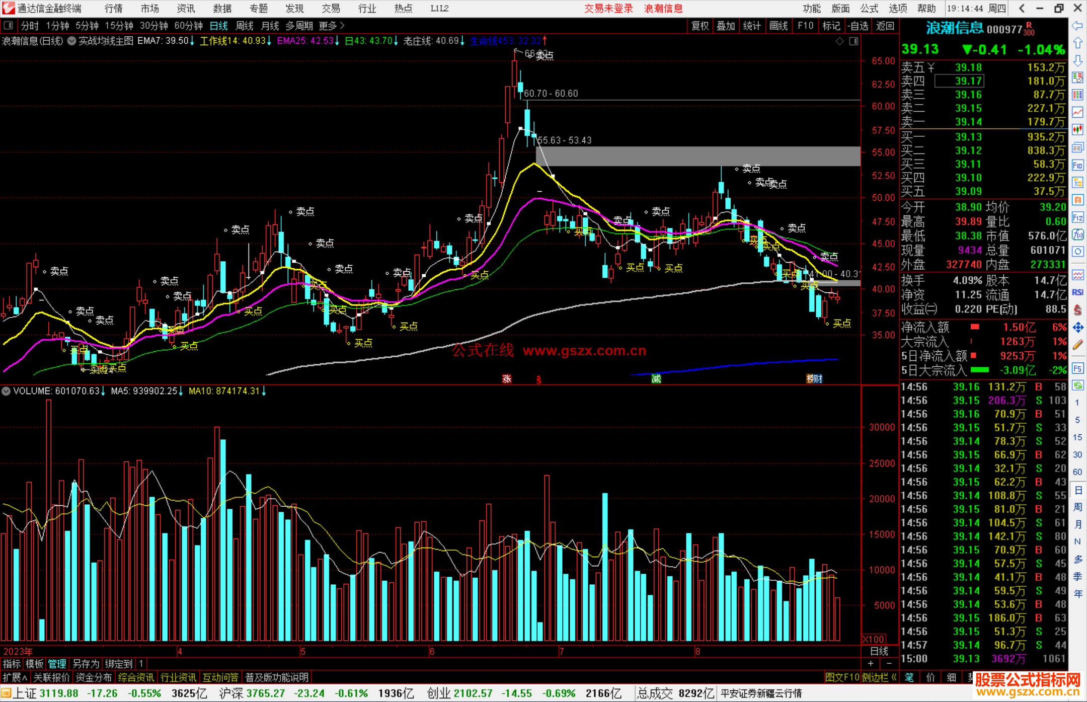The image size is (1087, 702).
Task: Switch to the 周线 period tab
Action: (x=245, y=25)
